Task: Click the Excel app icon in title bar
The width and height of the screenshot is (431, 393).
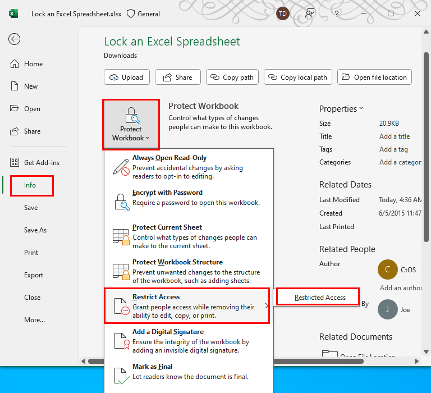Action: 13,13
